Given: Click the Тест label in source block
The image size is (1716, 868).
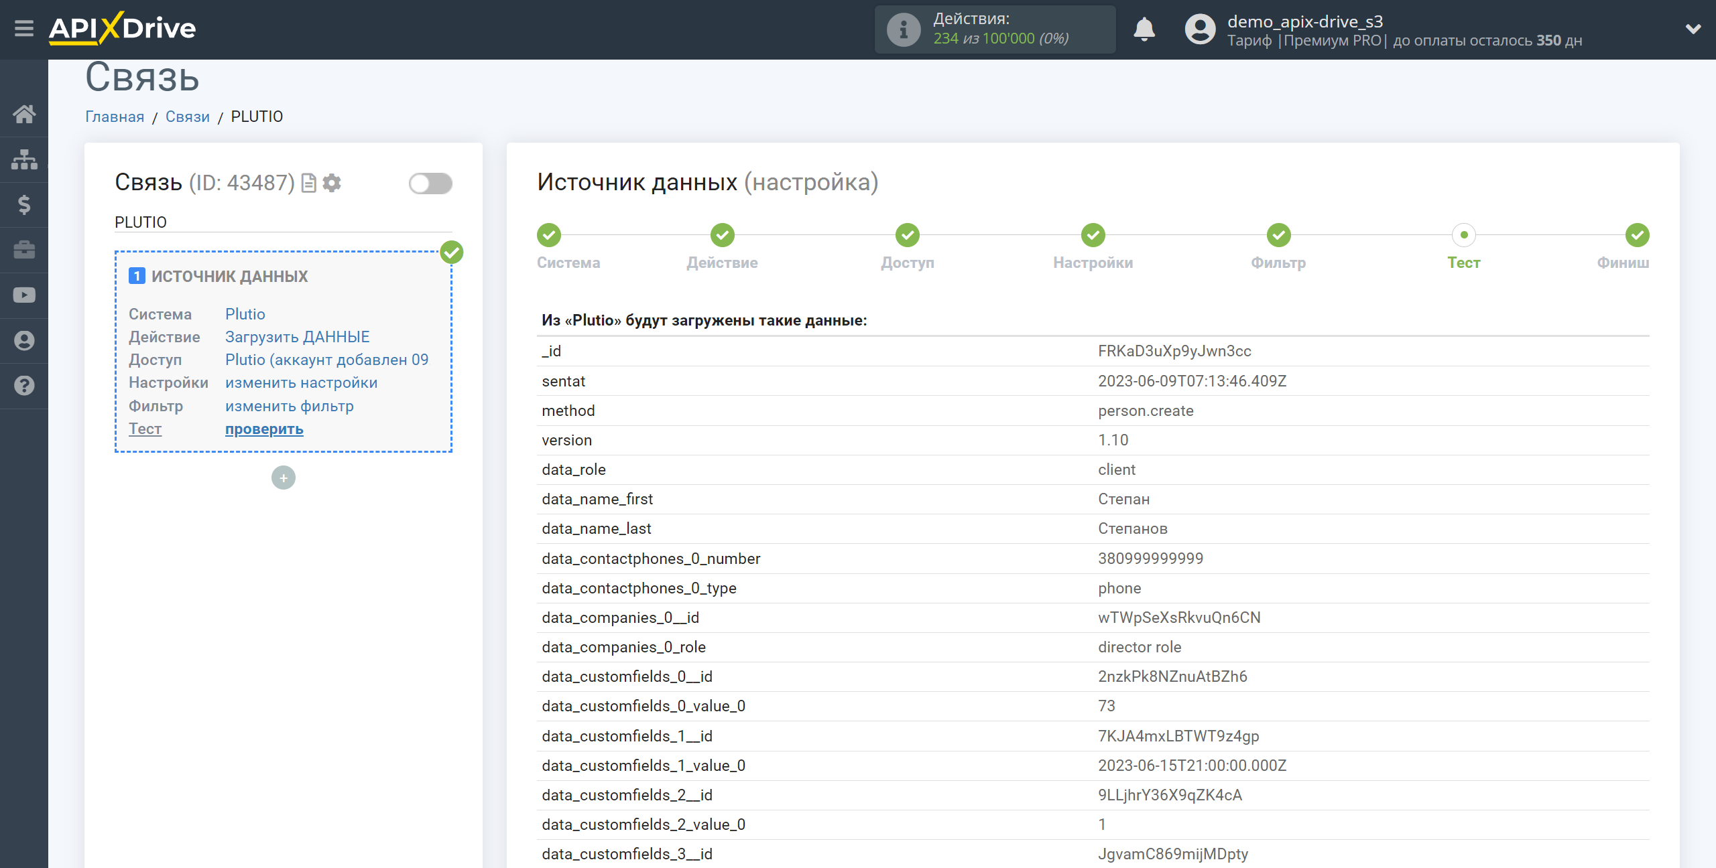Looking at the screenshot, I should (145, 429).
